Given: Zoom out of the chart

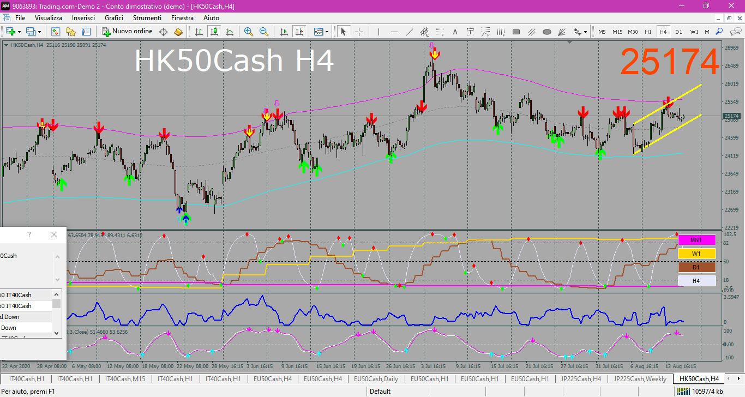Looking at the screenshot, I should tap(264, 32).
